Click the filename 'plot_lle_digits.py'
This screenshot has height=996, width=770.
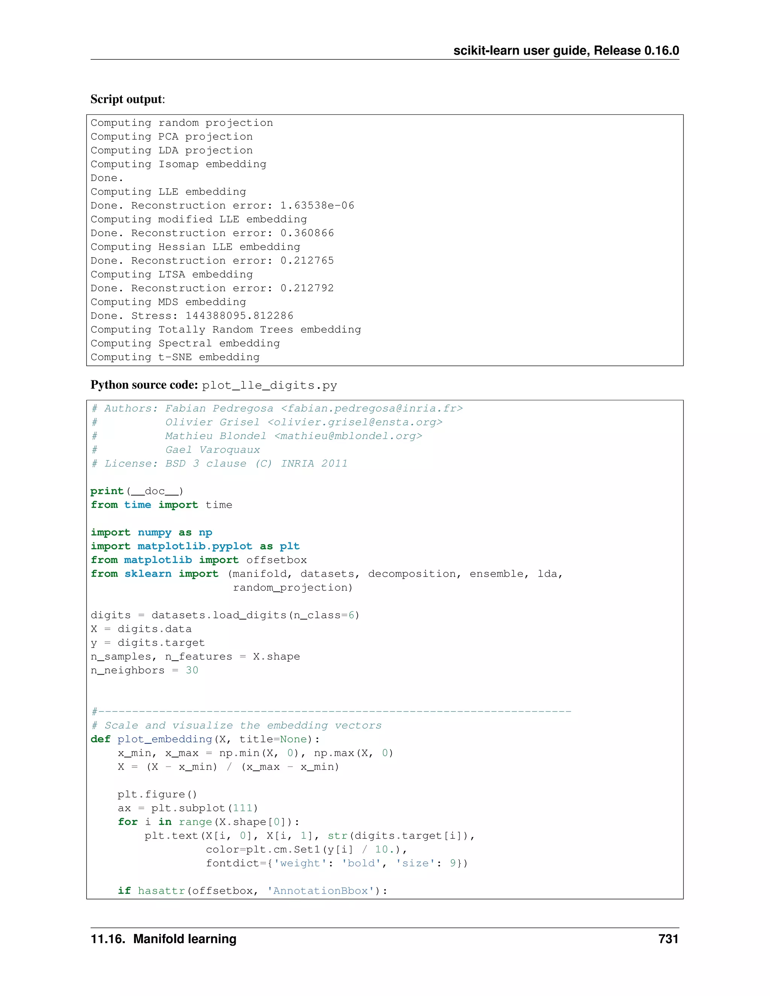point(270,386)
